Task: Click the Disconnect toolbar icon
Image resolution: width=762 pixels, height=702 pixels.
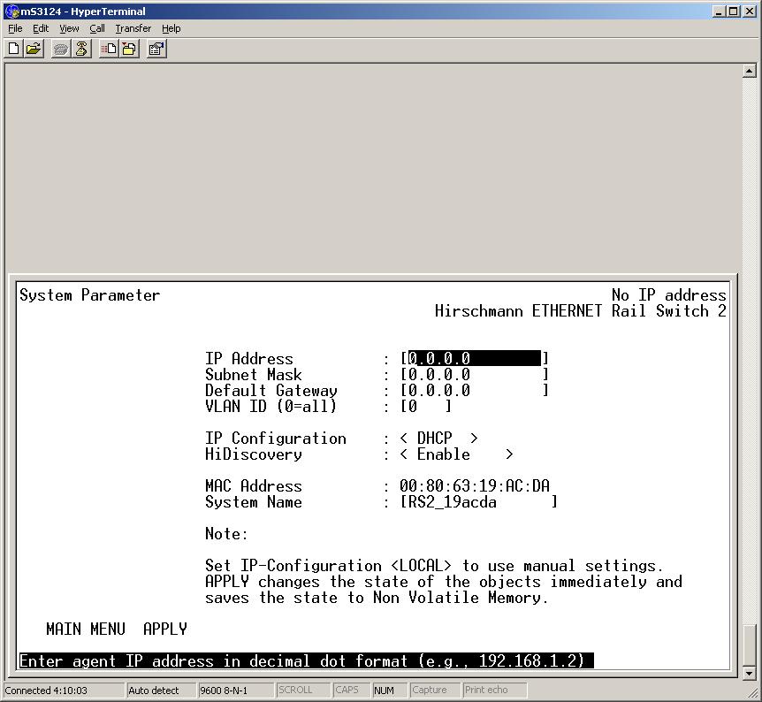Action: (81, 50)
